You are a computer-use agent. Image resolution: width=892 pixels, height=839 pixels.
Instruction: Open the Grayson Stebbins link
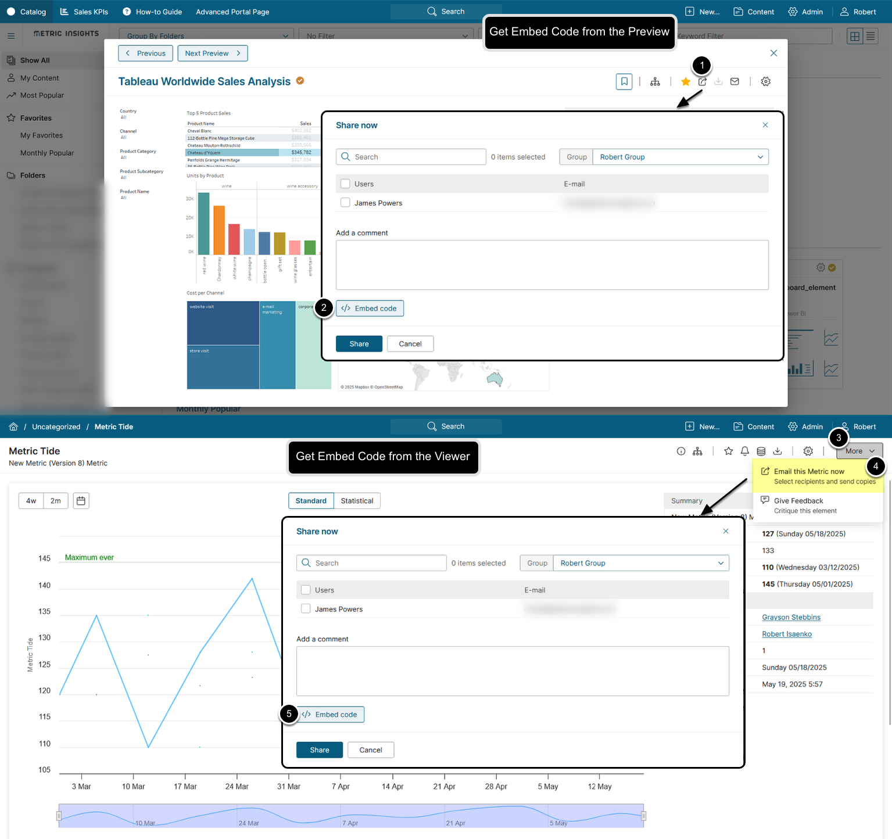[791, 618]
